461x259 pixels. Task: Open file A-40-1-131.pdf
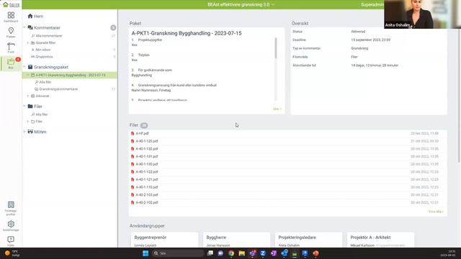tap(147, 156)
